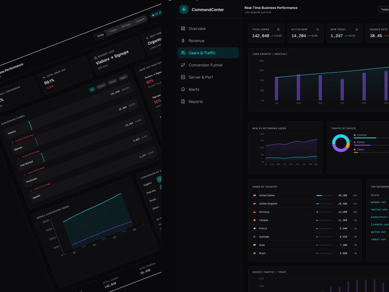This screenshot has width=389, height=292.
Task: Click the United Kingdom flag icon
Action: [x=254, y=204]
